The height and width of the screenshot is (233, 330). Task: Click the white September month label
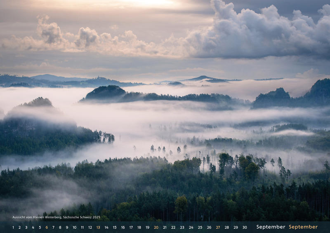pyautogui.click(x=271, y=227)
